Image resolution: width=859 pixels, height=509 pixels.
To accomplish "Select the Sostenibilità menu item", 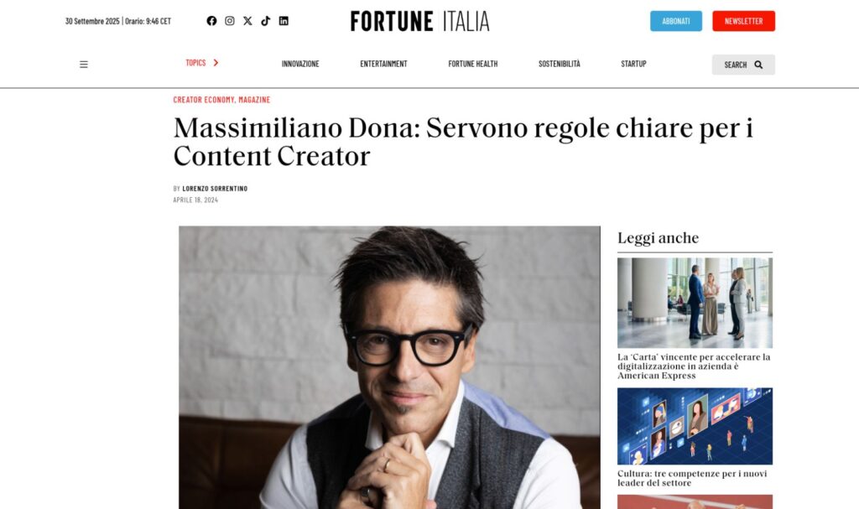I will click(x=560, y=64).
